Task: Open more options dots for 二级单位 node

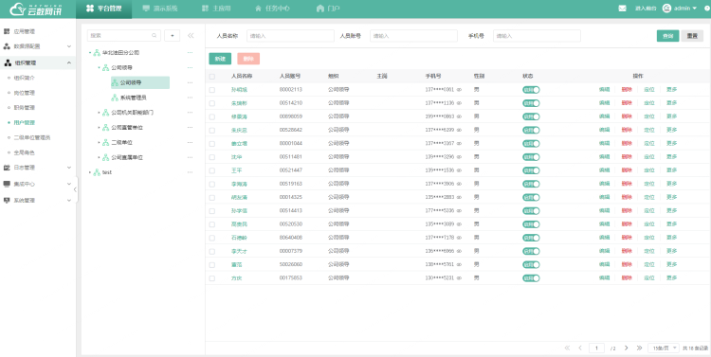Action: point(190,142)
